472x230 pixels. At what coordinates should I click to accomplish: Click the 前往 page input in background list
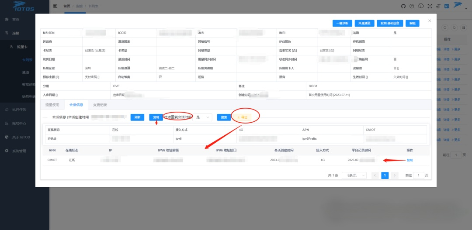click(x=456, y=155)
